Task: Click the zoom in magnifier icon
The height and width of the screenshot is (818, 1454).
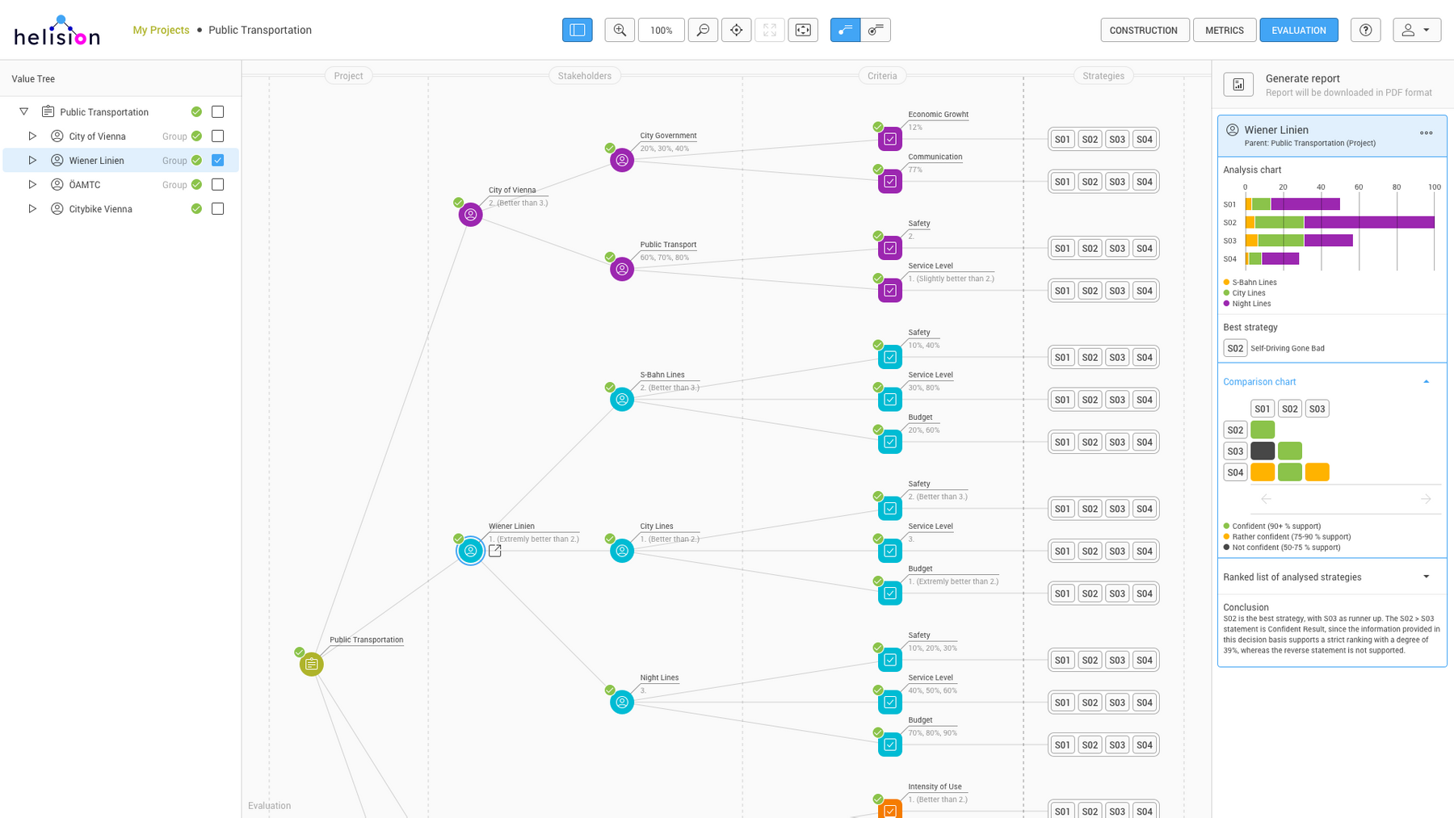Action: pyautogui.click(x=620, y=30)
